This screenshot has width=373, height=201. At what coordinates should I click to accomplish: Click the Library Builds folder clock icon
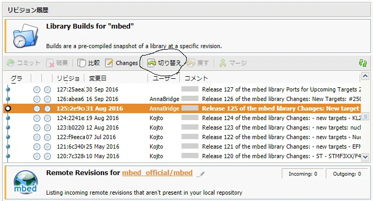click(25, 35)
